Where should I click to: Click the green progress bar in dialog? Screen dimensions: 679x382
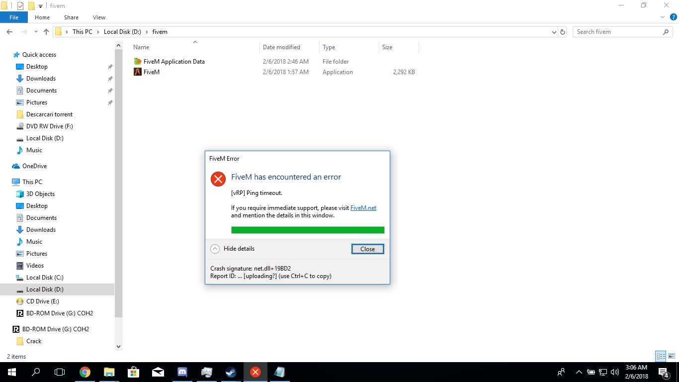pos(308,230)
